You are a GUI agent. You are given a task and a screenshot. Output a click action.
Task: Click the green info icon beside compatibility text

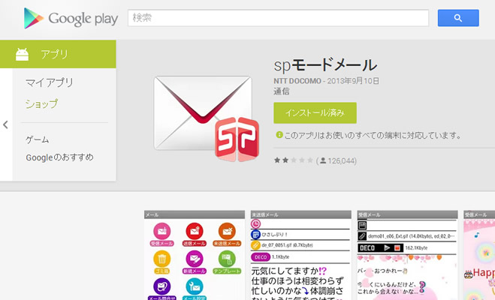(x=279, y=135)
